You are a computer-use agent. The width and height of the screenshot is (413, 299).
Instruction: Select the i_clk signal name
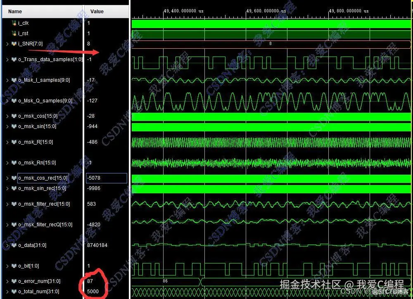(x=24, y=23)
